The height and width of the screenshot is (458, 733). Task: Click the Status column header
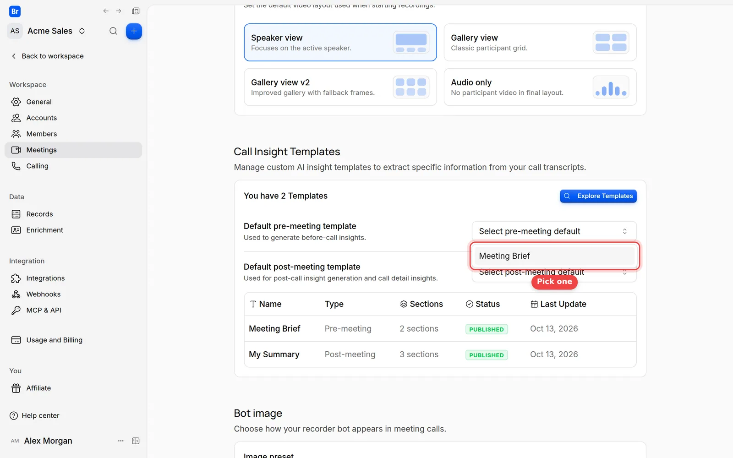(x=483, y=304)
